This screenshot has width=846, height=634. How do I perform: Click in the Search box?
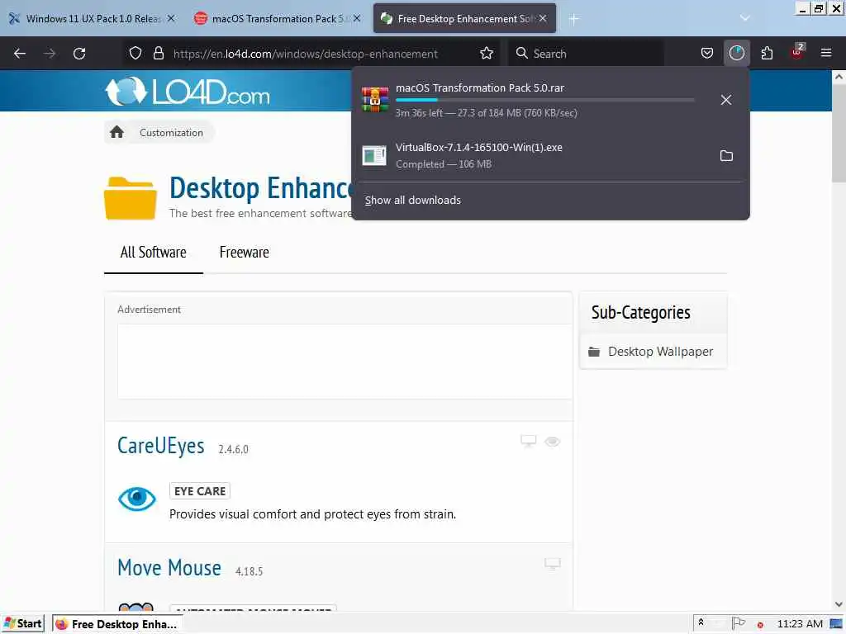[586, 54]
